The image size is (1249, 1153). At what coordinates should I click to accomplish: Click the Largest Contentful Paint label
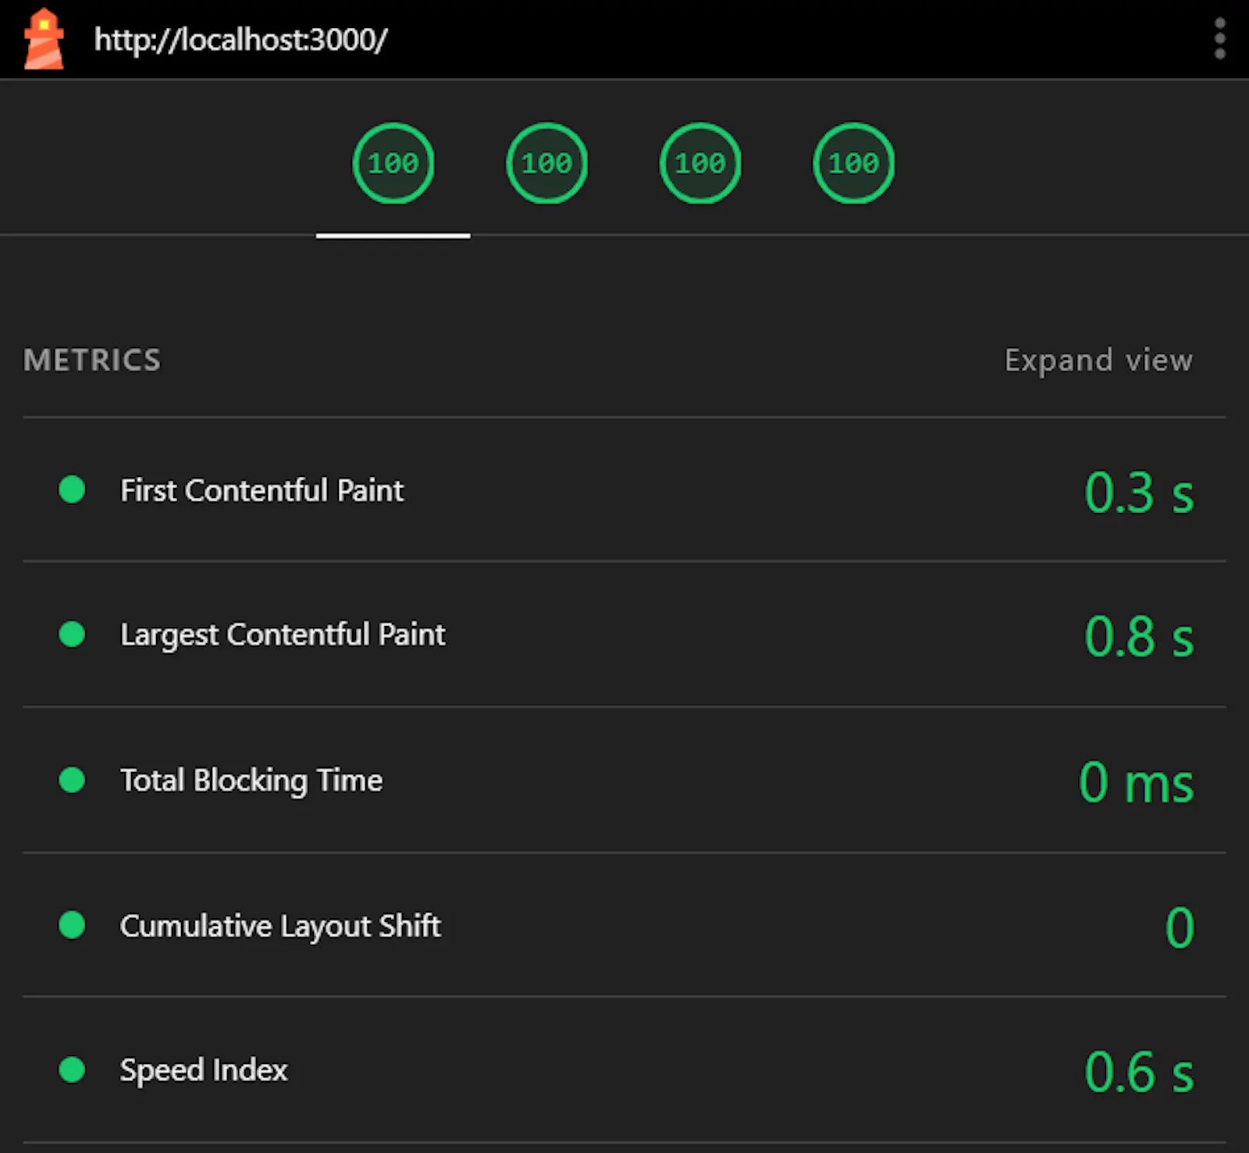point(283,635)
